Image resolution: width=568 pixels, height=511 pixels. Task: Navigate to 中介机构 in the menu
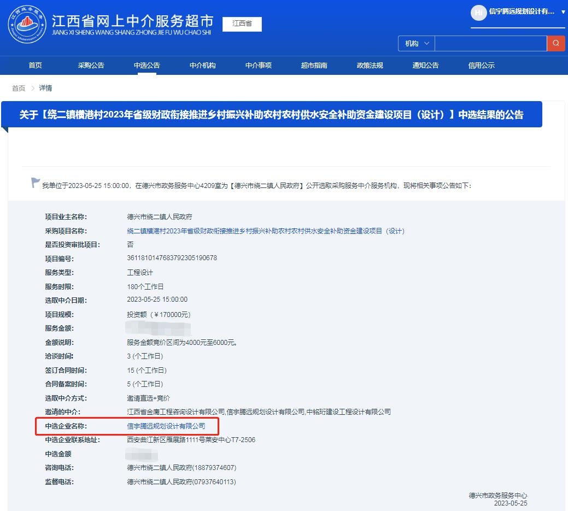click(202, 65)
